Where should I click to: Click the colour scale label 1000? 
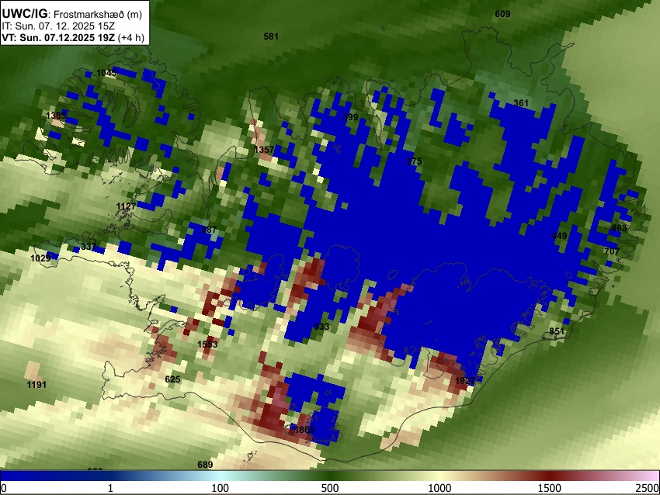(x=439, y=488)
